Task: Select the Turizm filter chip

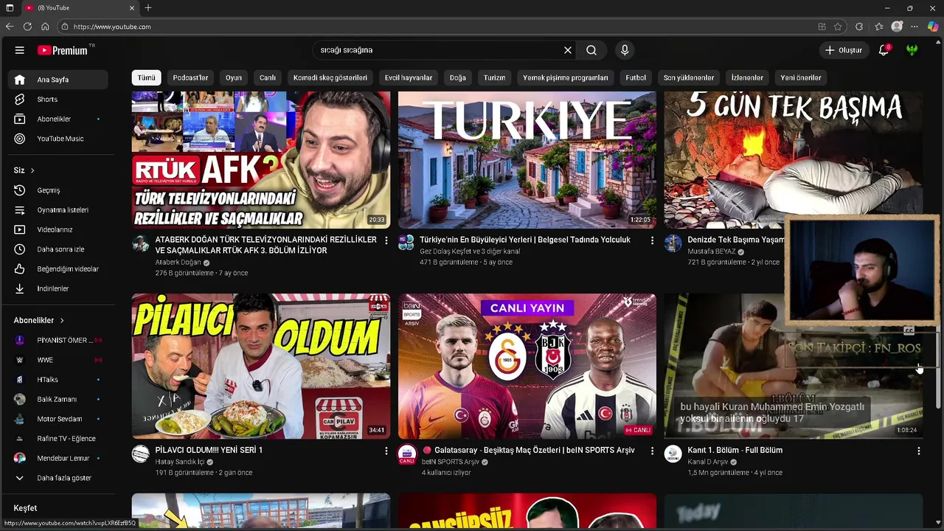Action: click(x=495, y=77)
